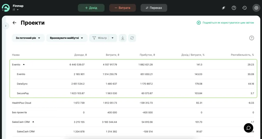
Task: Go back with the arrow near Проекти
Action: tap(15, 23)
